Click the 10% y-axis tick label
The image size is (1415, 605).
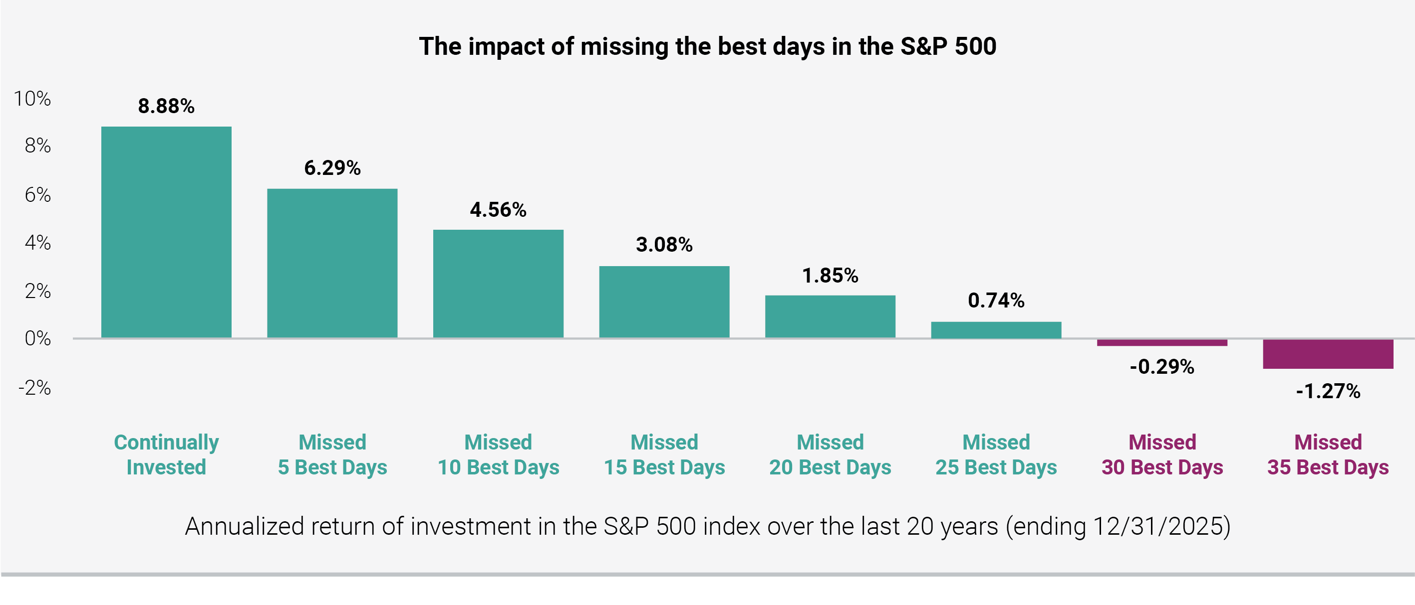32,99
